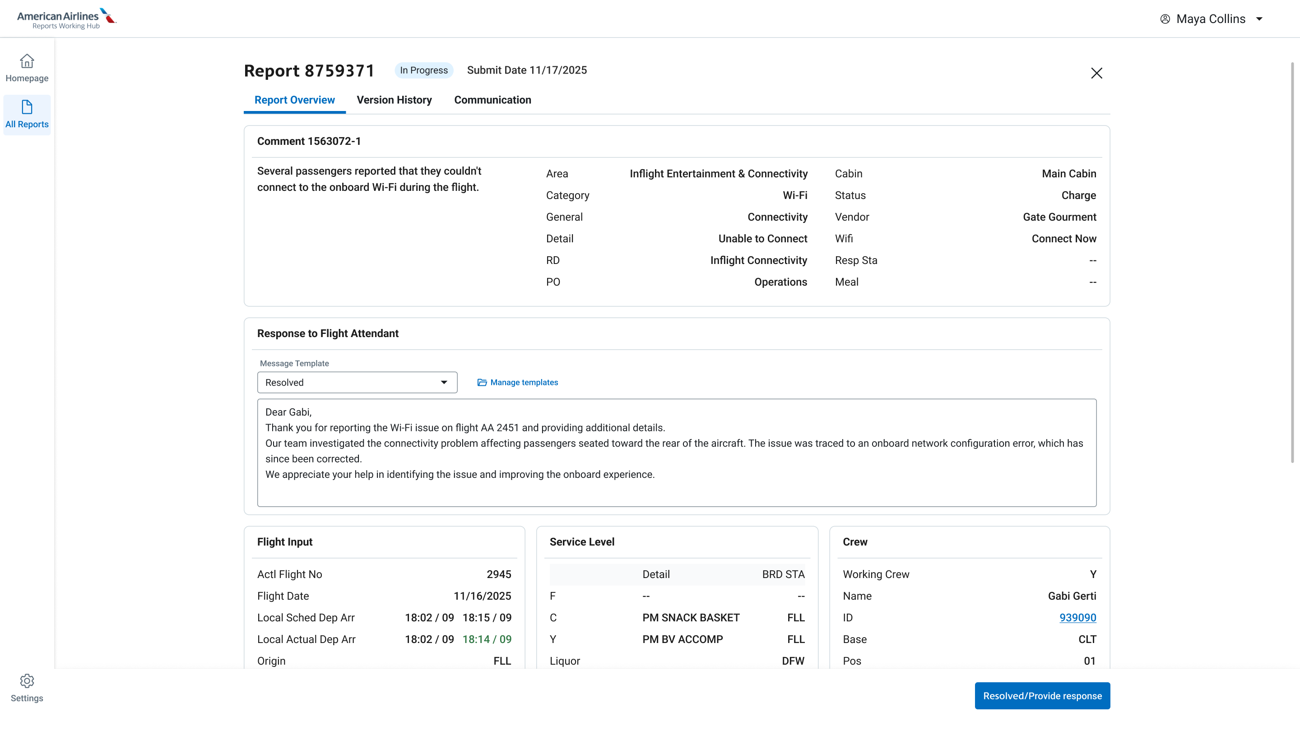Click the PM BV ACCOMP service detail
Viewport: 1300px width, 731px height.
682,639
